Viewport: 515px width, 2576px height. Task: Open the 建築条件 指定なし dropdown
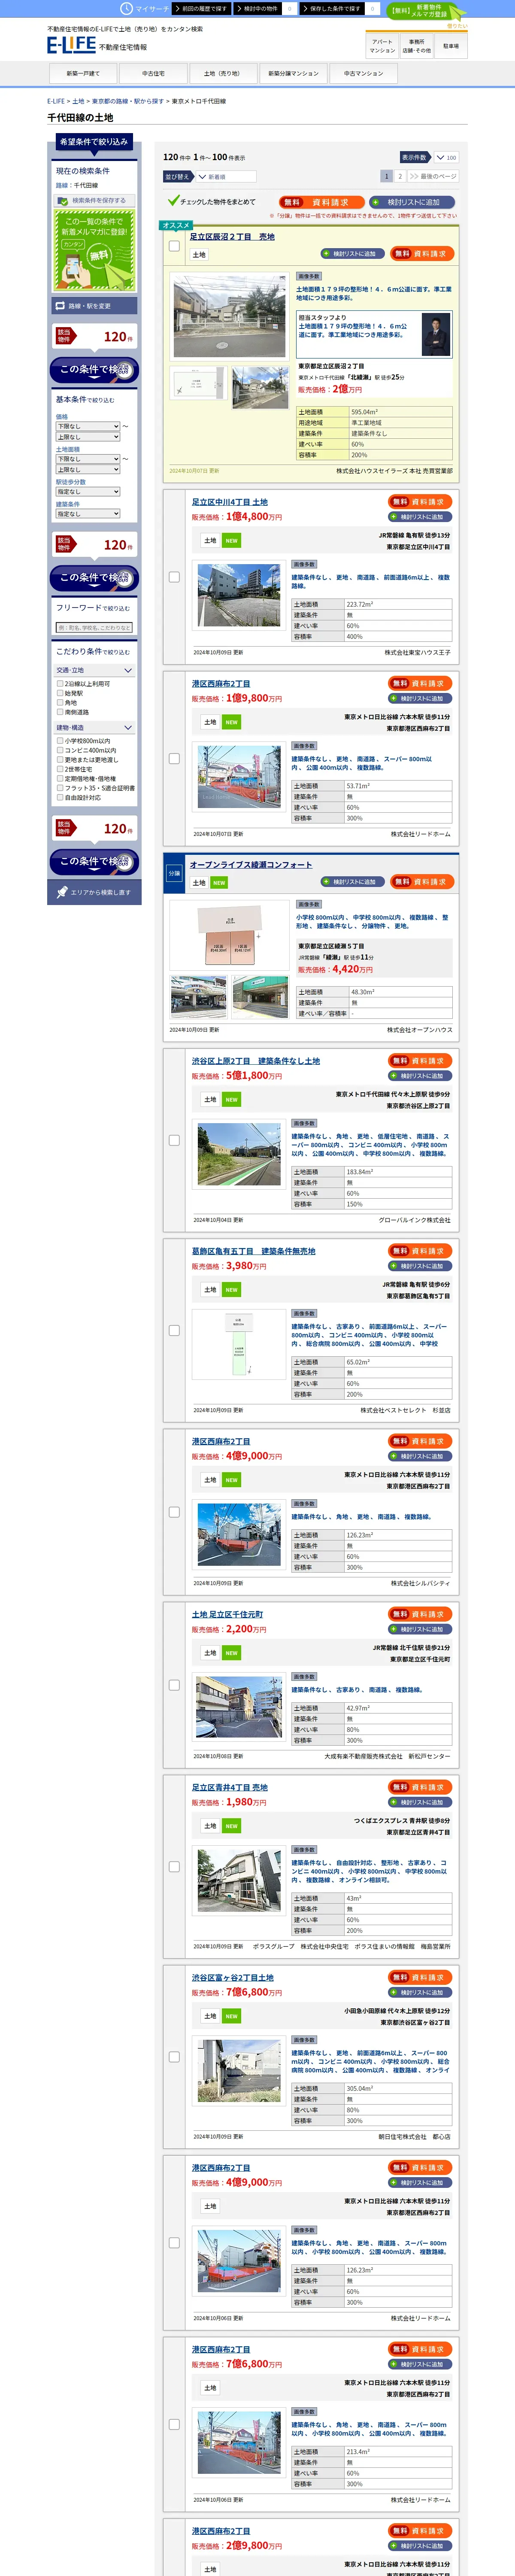88,514
